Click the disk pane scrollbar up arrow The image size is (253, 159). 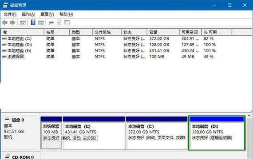tap(249, 115)
